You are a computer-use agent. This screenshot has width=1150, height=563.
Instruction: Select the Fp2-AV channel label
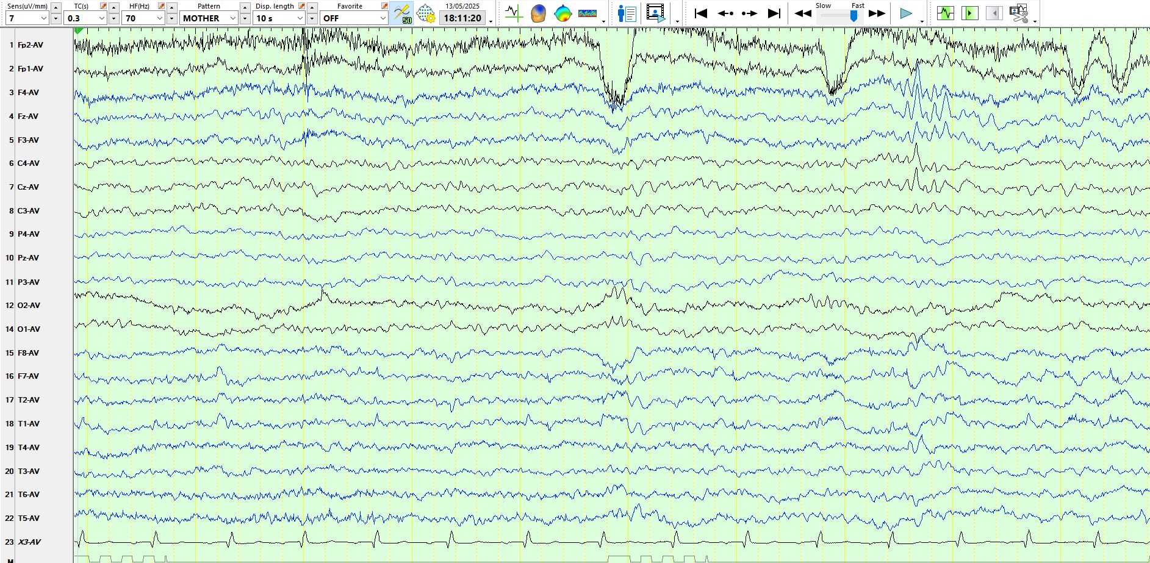coord(31,45)
